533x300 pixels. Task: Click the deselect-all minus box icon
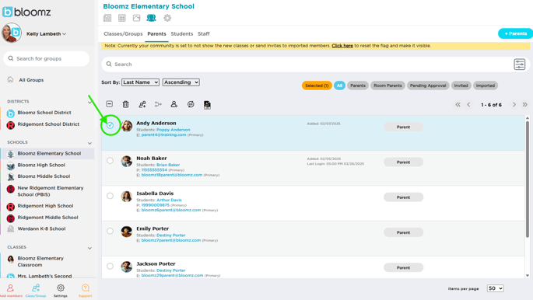click(x=110, y=104)
